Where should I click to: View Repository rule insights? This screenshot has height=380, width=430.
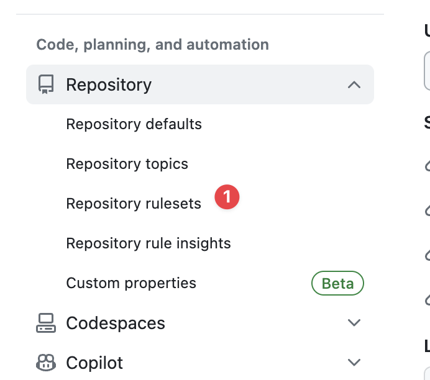149,243
